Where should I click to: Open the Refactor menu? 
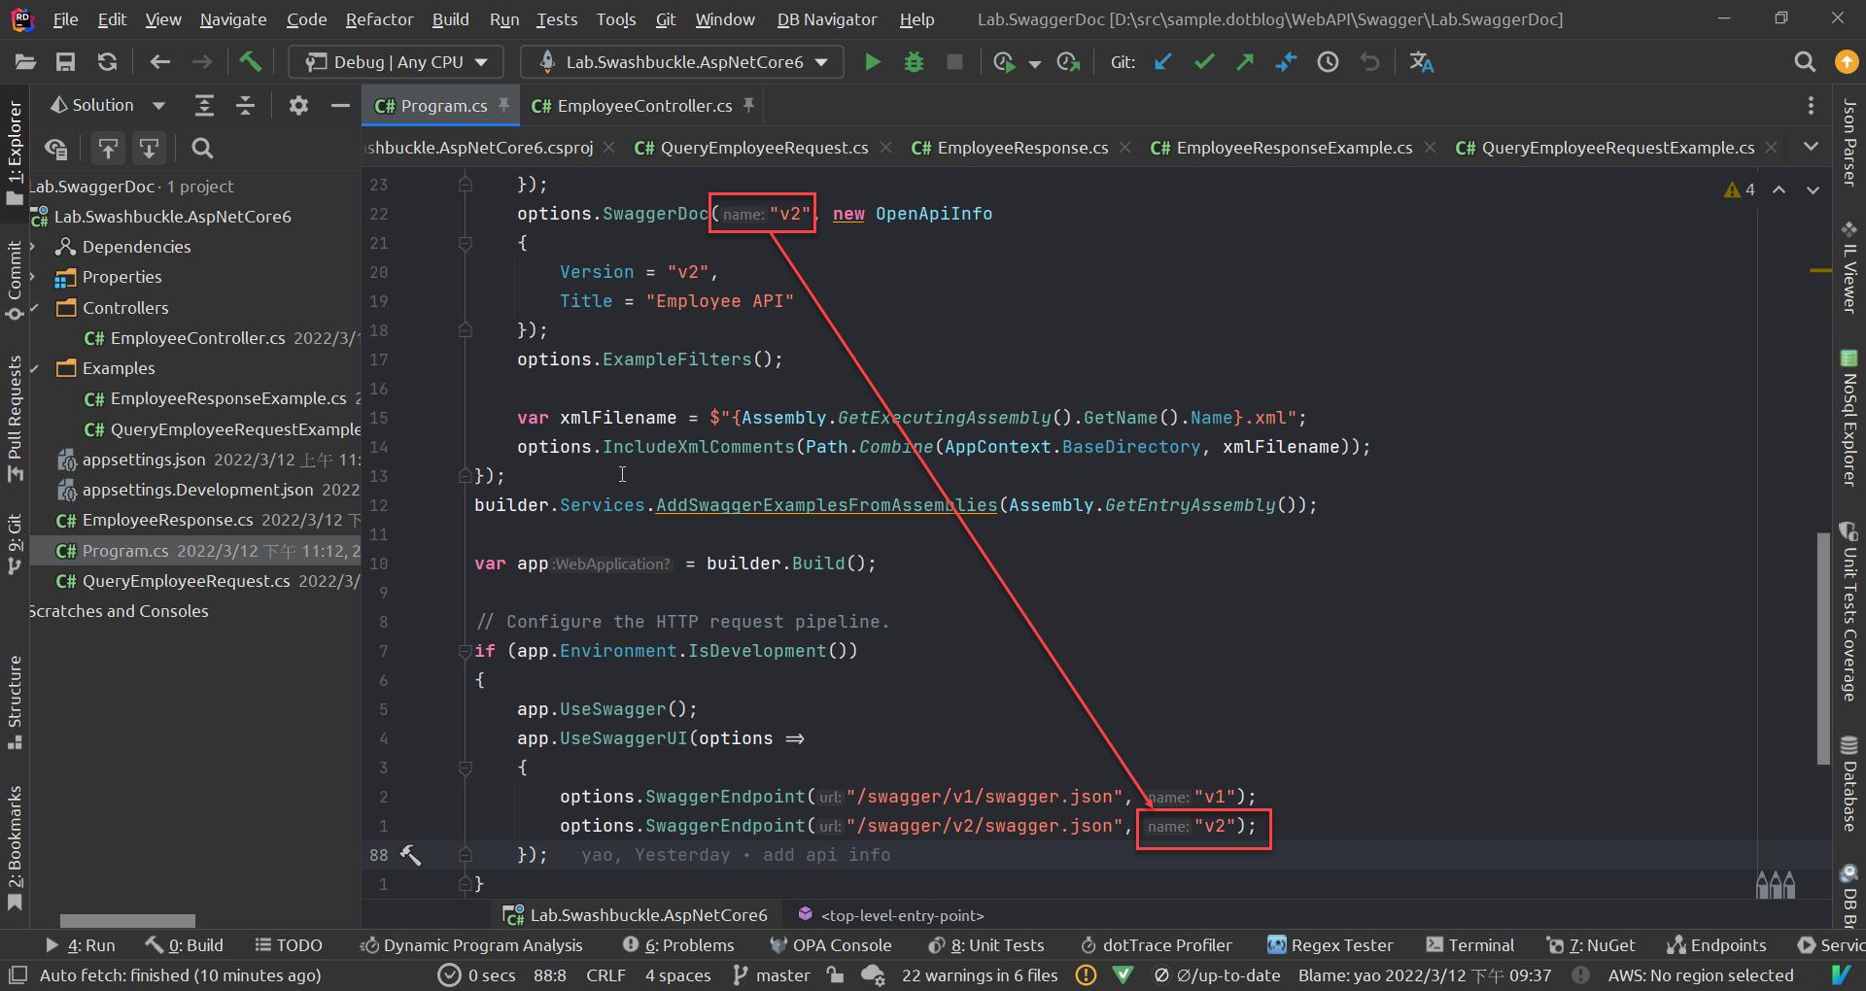click(379, 18)
